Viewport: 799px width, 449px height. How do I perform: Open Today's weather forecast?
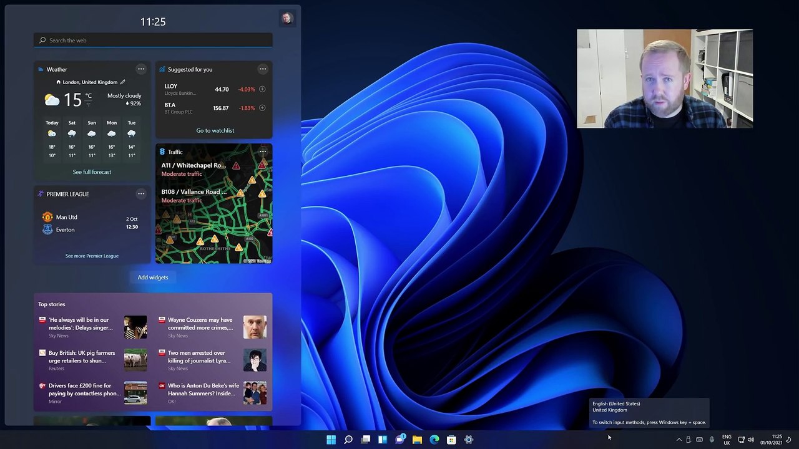(x=52, y=139)
